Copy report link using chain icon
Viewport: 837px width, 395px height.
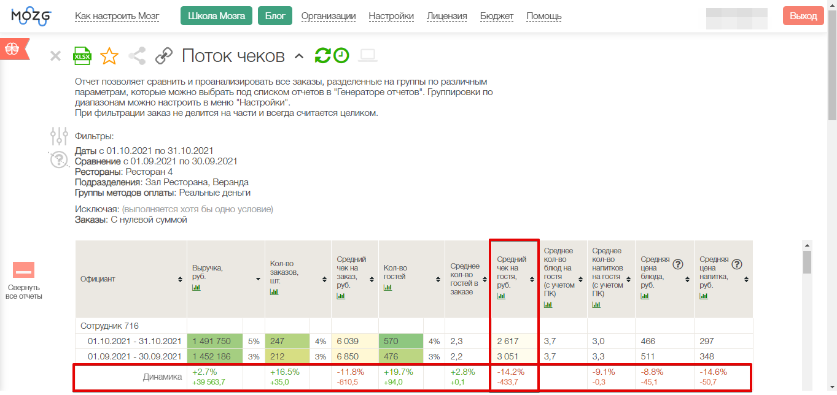point(164,56)
